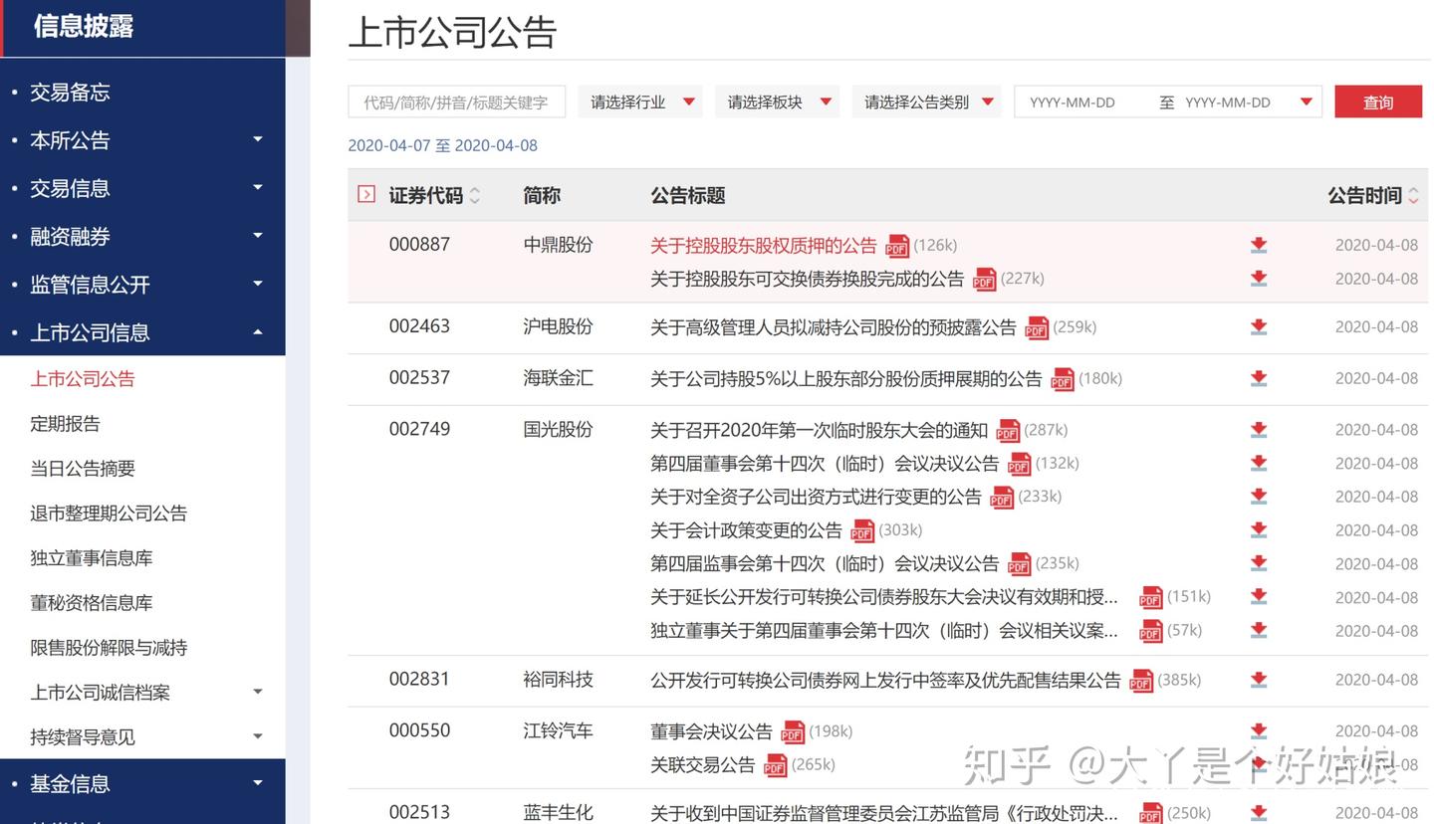Viewport: 1434px width, 824px height.
Task: Download the 沪电股份 预披露公告
Action: click(x=1258, y=326)
